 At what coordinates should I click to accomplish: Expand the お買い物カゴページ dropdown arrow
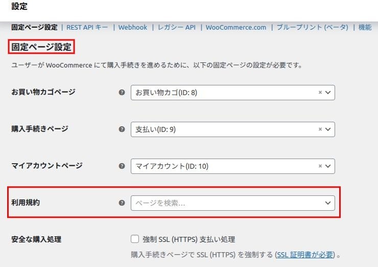click(x=328, y=93)
